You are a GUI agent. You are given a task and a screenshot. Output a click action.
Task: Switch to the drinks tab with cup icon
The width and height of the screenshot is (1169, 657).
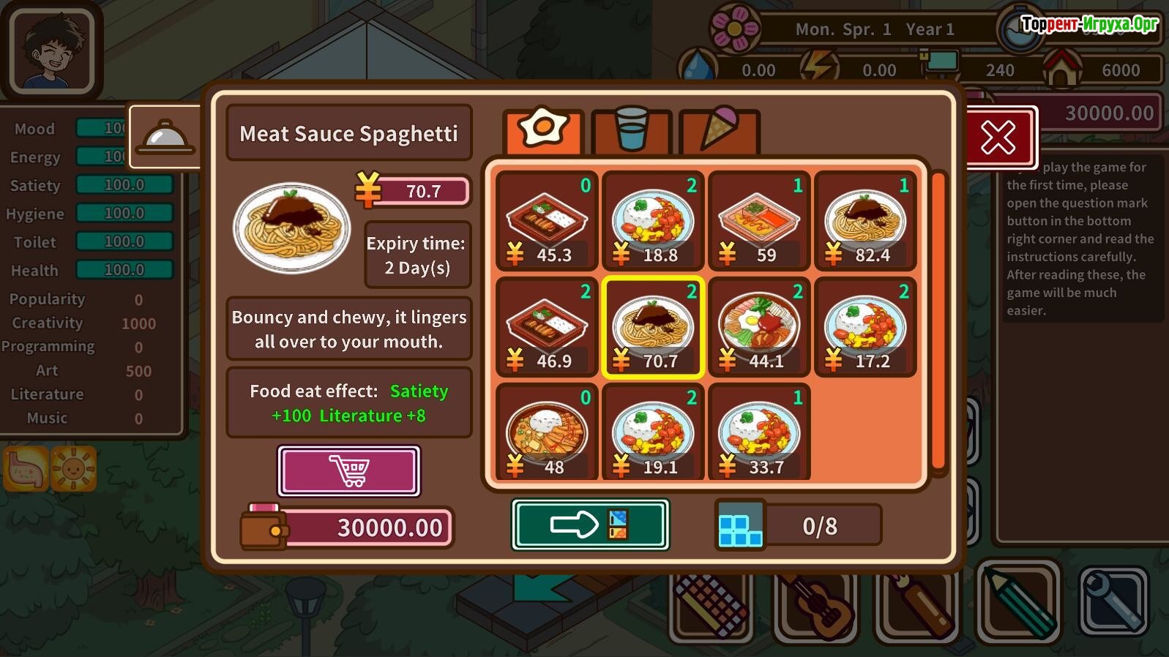pyautogui.click(x=631, y=132)
